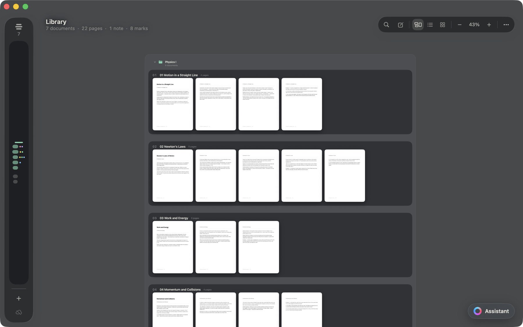Click '5 pages' label beside Newton's Laws
The width and height of the screenshot is (523, 327).
192,147
